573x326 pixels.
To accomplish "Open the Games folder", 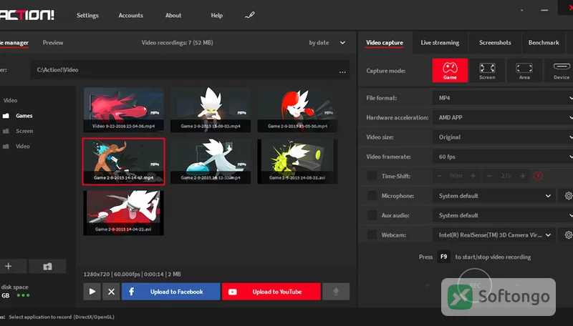I will (x=19, y=116).
